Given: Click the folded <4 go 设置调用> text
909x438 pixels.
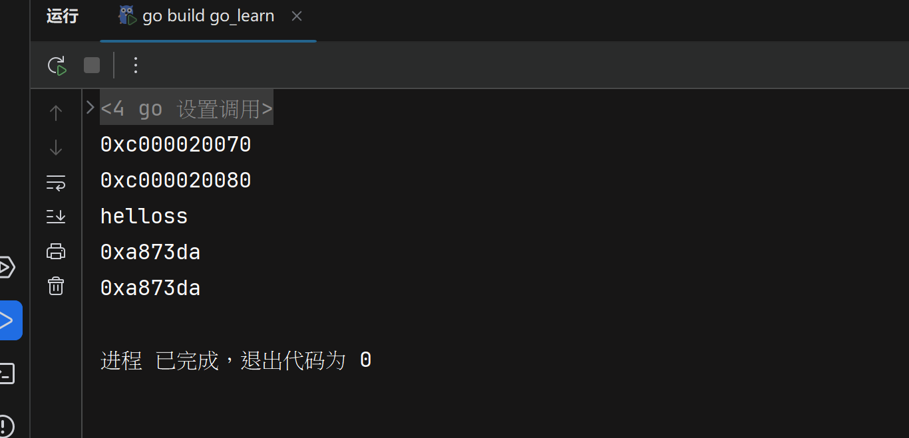Looking at the screenshot, I should pos(186,109).
